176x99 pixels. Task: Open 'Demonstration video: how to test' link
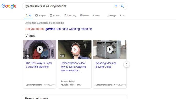click(73, 67)
